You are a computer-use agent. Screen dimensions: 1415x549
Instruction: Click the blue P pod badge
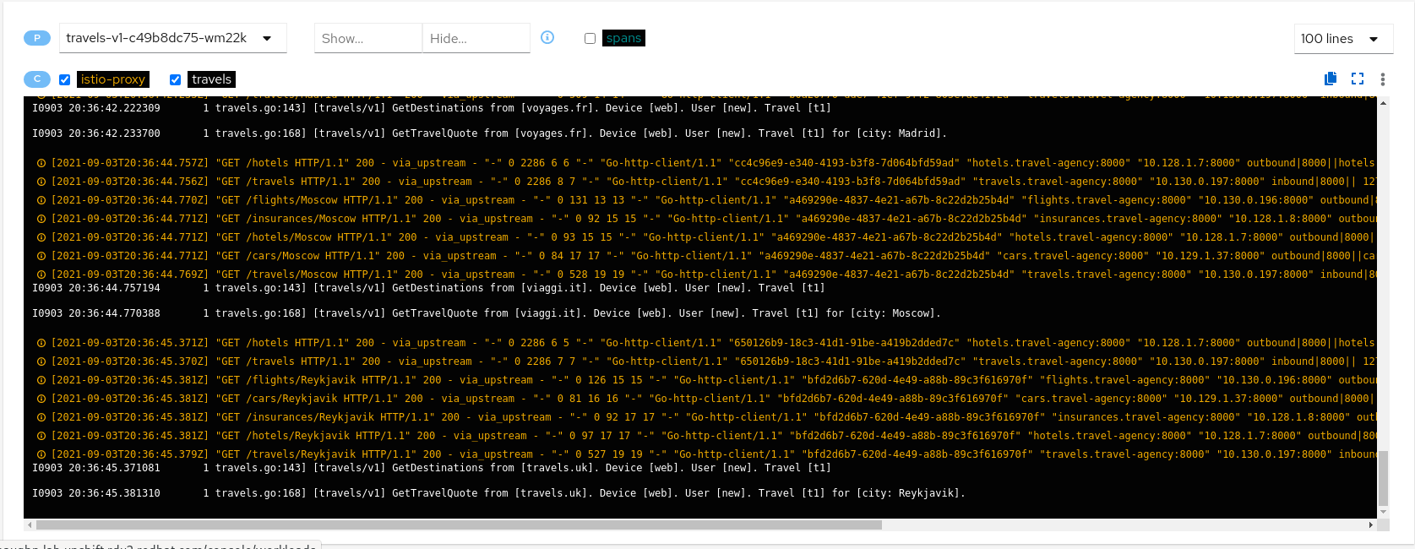[37, 38]
